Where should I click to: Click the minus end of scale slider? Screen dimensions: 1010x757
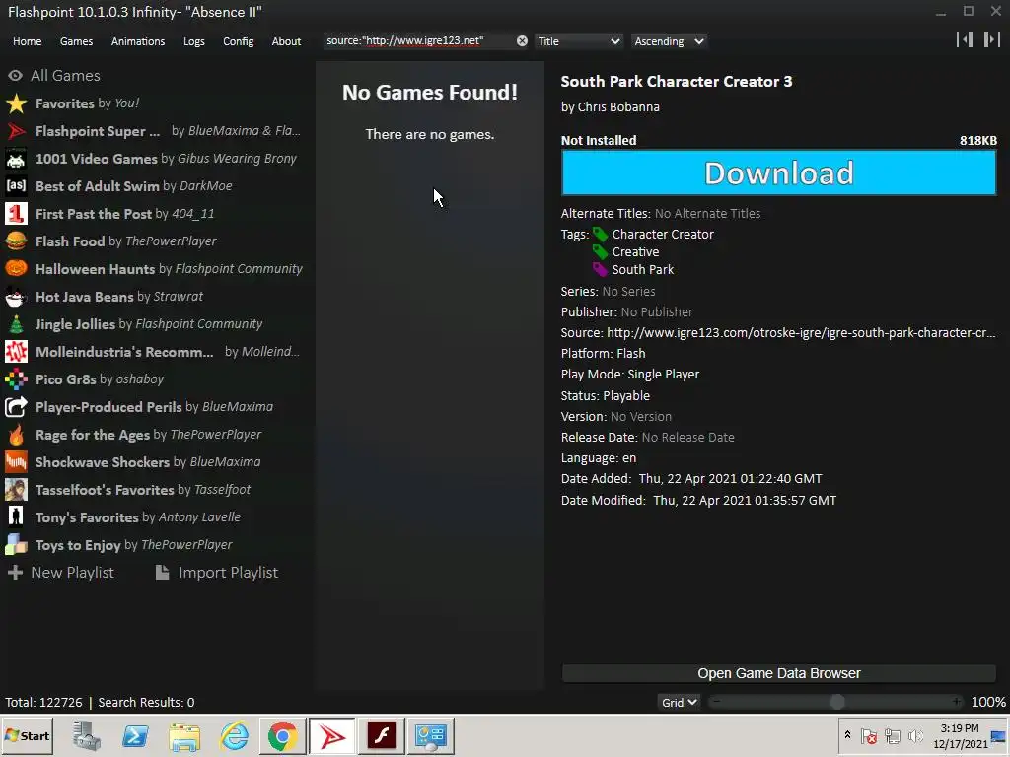pyautogui.click(x=716, y=702)
